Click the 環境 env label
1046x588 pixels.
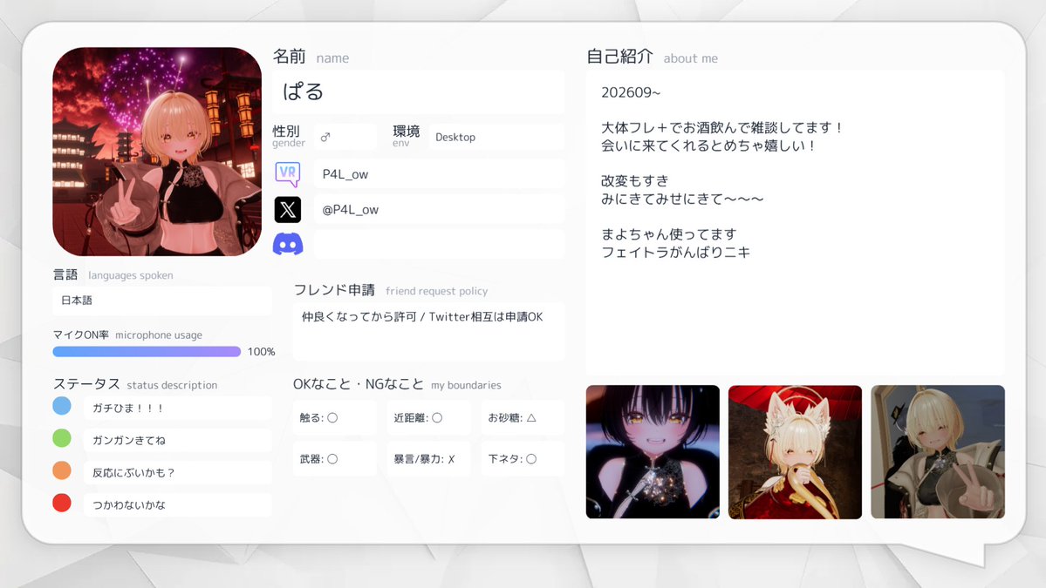point(406,136)
